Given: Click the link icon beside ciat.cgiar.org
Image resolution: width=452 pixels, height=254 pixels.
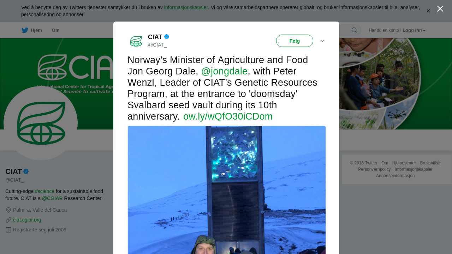Looking at the screenshot, I should 8,220.
